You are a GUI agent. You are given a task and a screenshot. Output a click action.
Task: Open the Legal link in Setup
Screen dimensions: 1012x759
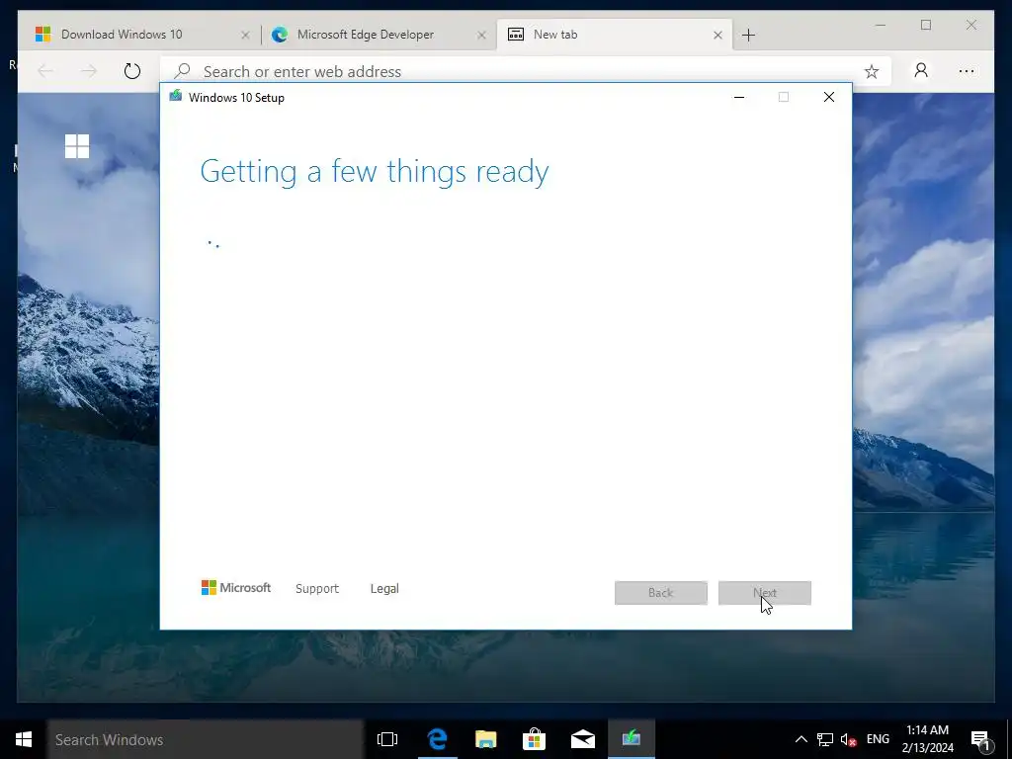384,589
